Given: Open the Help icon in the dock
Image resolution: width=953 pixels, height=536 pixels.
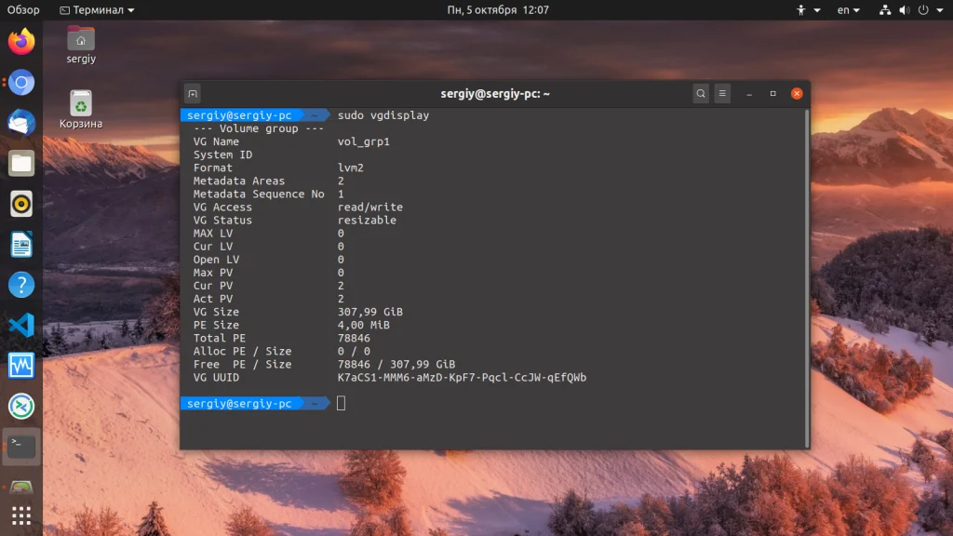Looking at the screenshot, I should pos(21,285).
